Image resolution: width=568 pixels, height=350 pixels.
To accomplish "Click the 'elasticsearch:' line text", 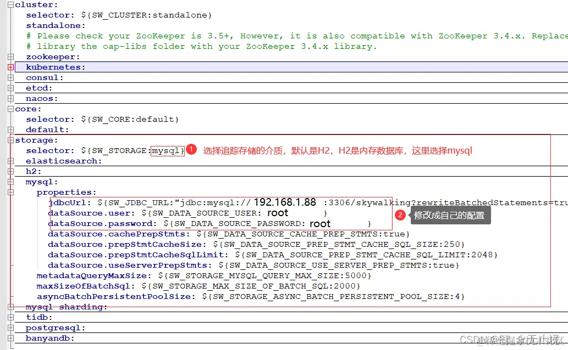I will pos(64,161).
